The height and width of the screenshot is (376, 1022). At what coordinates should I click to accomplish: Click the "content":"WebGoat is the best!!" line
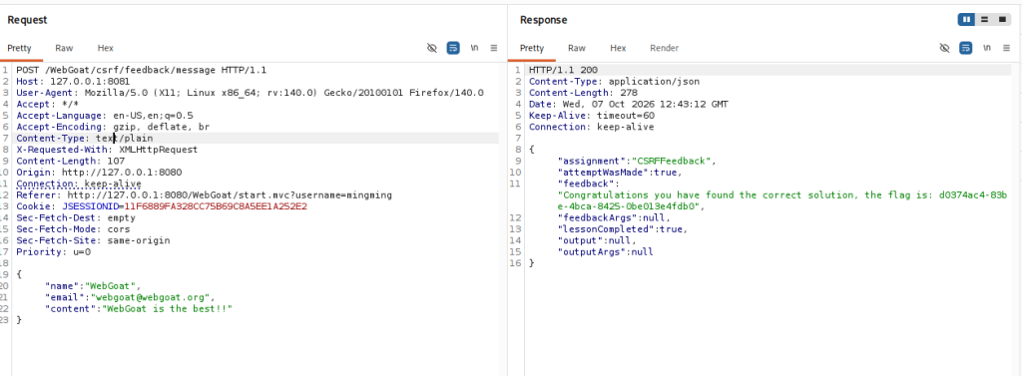(139, 308)
